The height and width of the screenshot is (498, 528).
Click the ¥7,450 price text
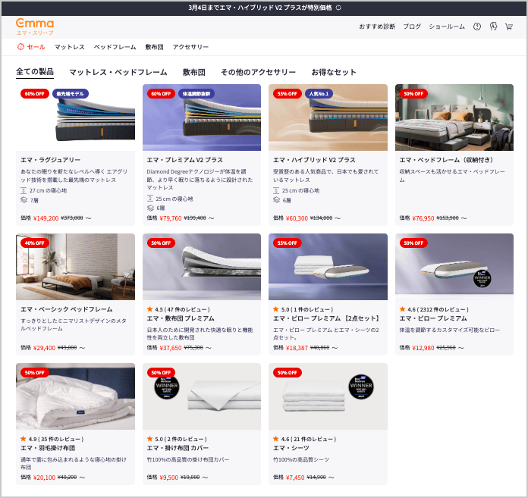coord(295,477)
